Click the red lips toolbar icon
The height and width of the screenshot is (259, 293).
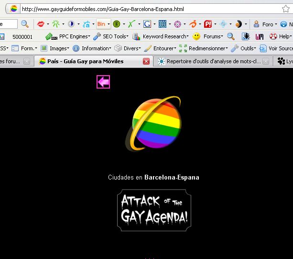[x=41, y=24]
